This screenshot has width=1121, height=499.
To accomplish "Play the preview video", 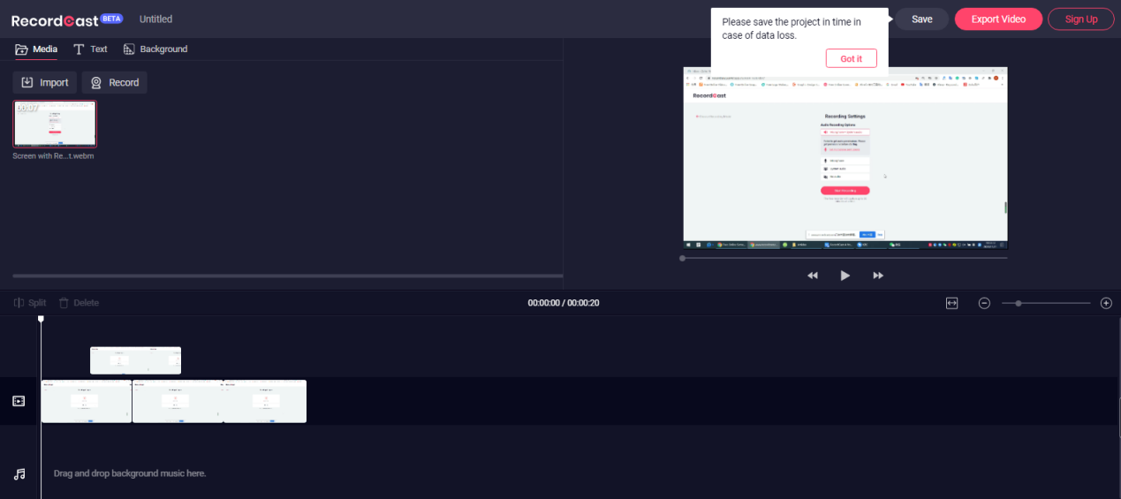I will tap(845, 276).
